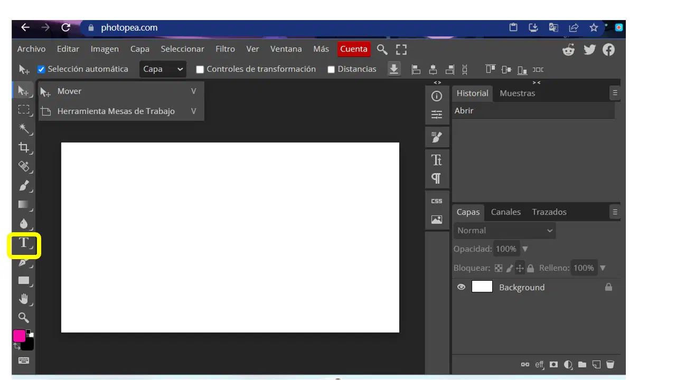Click the pink foreground color swatch
This screenshot has width=676, height=380.
tap(19, 336)
